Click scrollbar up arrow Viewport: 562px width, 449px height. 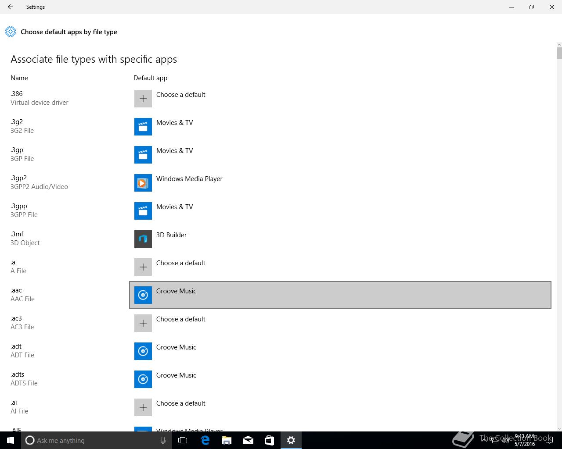559,45
